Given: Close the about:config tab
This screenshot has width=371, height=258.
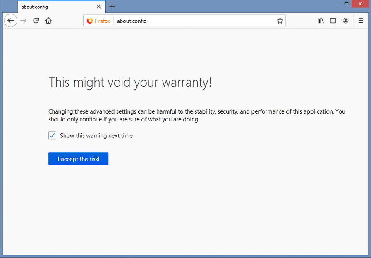Looking at the screenshot, I should tap(98, 7).
